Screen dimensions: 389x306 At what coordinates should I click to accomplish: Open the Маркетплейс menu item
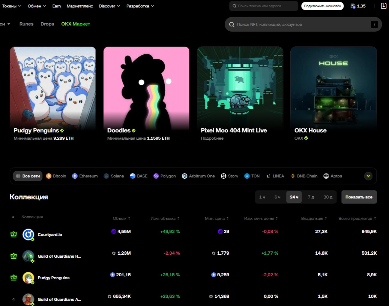[80, 6]
